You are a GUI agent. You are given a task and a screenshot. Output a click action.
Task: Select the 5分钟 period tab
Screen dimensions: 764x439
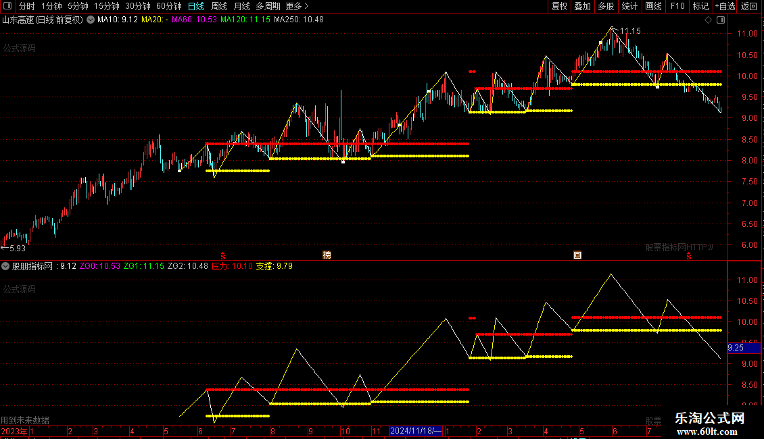pos(78,6)
